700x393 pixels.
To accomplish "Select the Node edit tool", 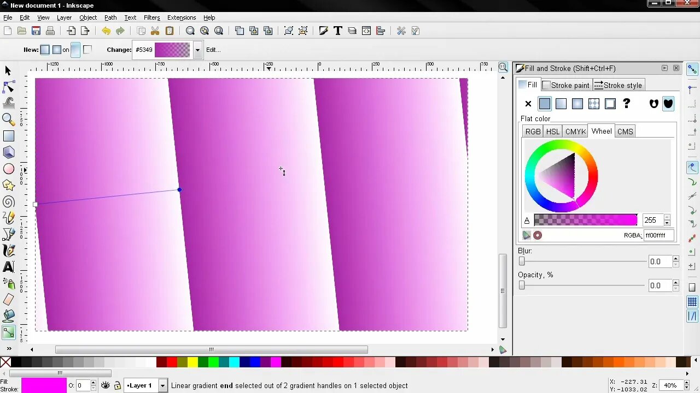I will tap(8, 87).
